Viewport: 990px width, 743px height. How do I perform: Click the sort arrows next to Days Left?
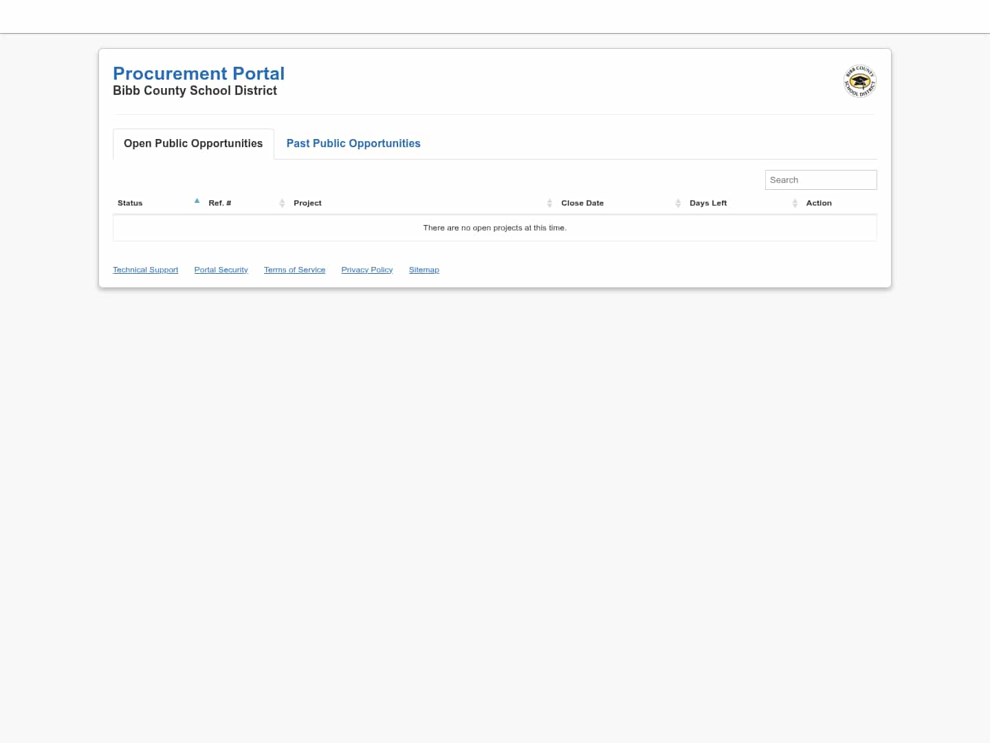[x=795, y=203]
